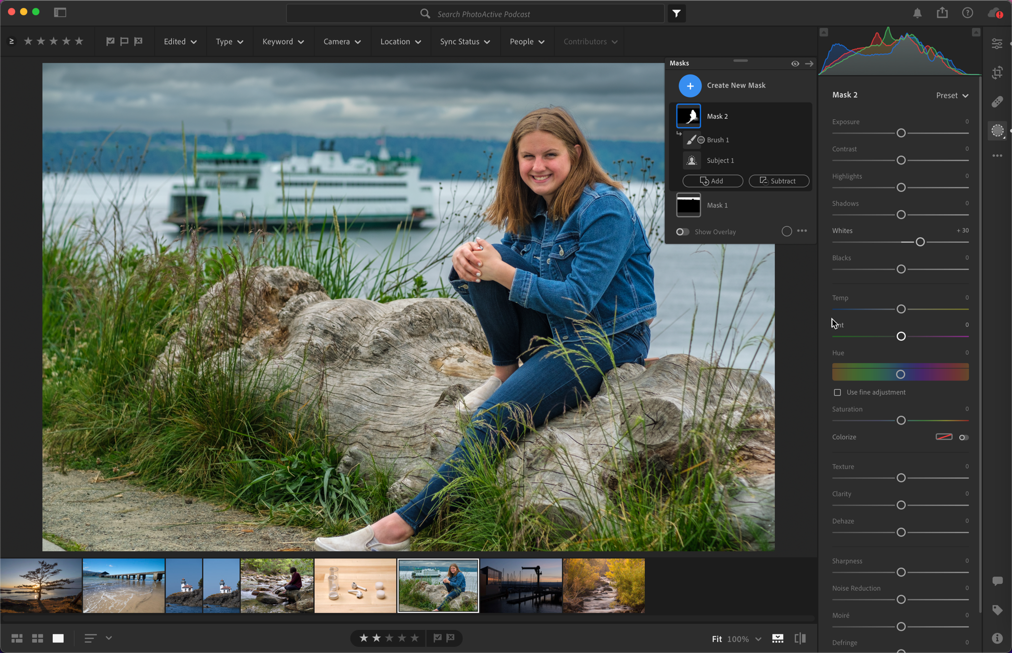Screen dimensions: 1012x653
Task: Select the Subject 1 mask component
Action: 720,161
